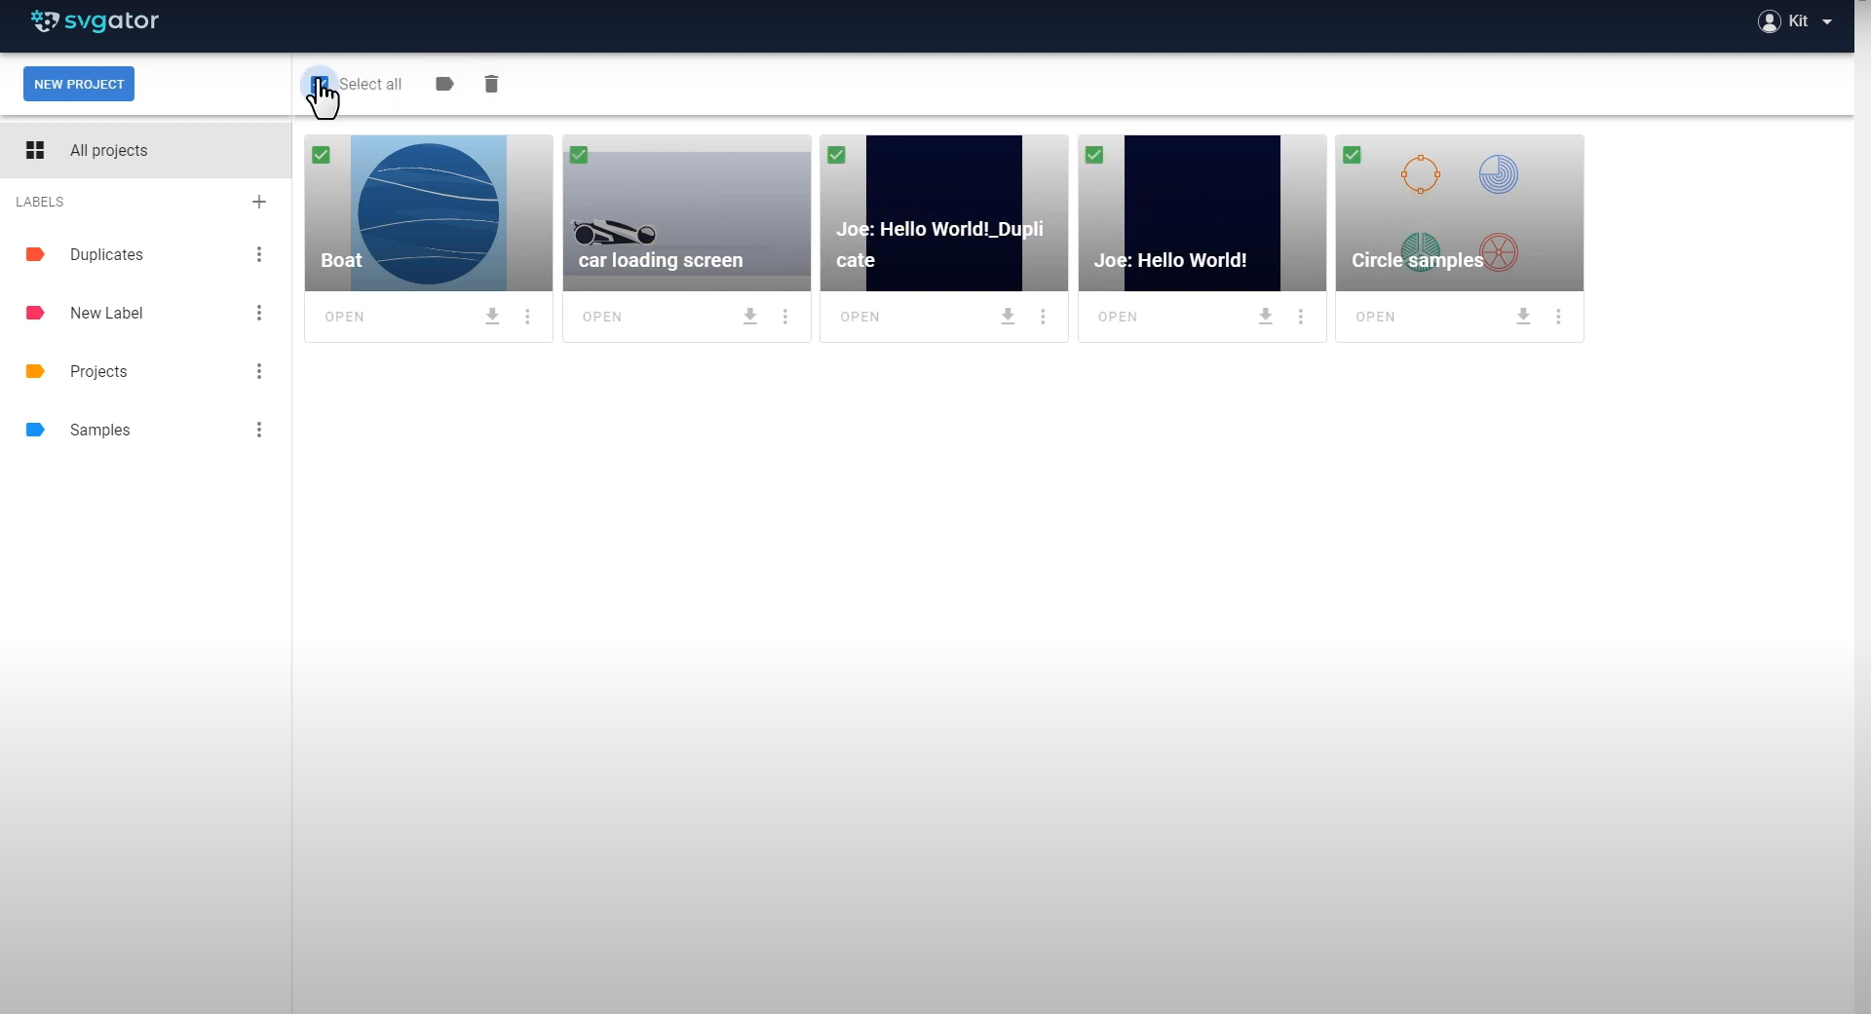
Task: Open options menu for Projects label
Action: (x=259, y=371)
